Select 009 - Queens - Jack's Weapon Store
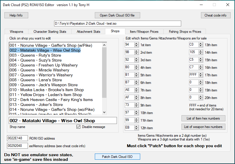This screenshot has width=235, height=164. [44, 85]
